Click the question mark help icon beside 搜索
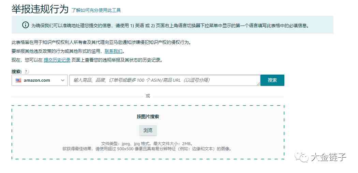 point(27,72)
